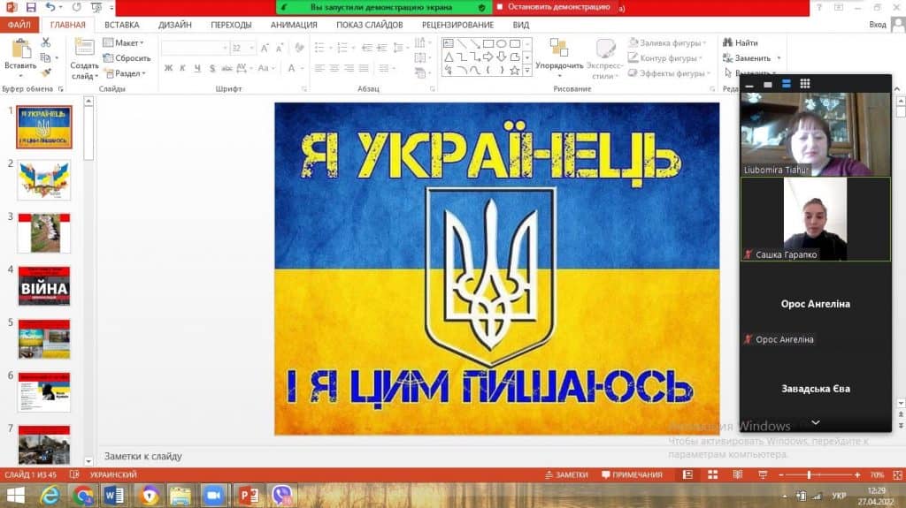Toggle bold formatting Ж button

pyautogui.click(x=168, y=68)
